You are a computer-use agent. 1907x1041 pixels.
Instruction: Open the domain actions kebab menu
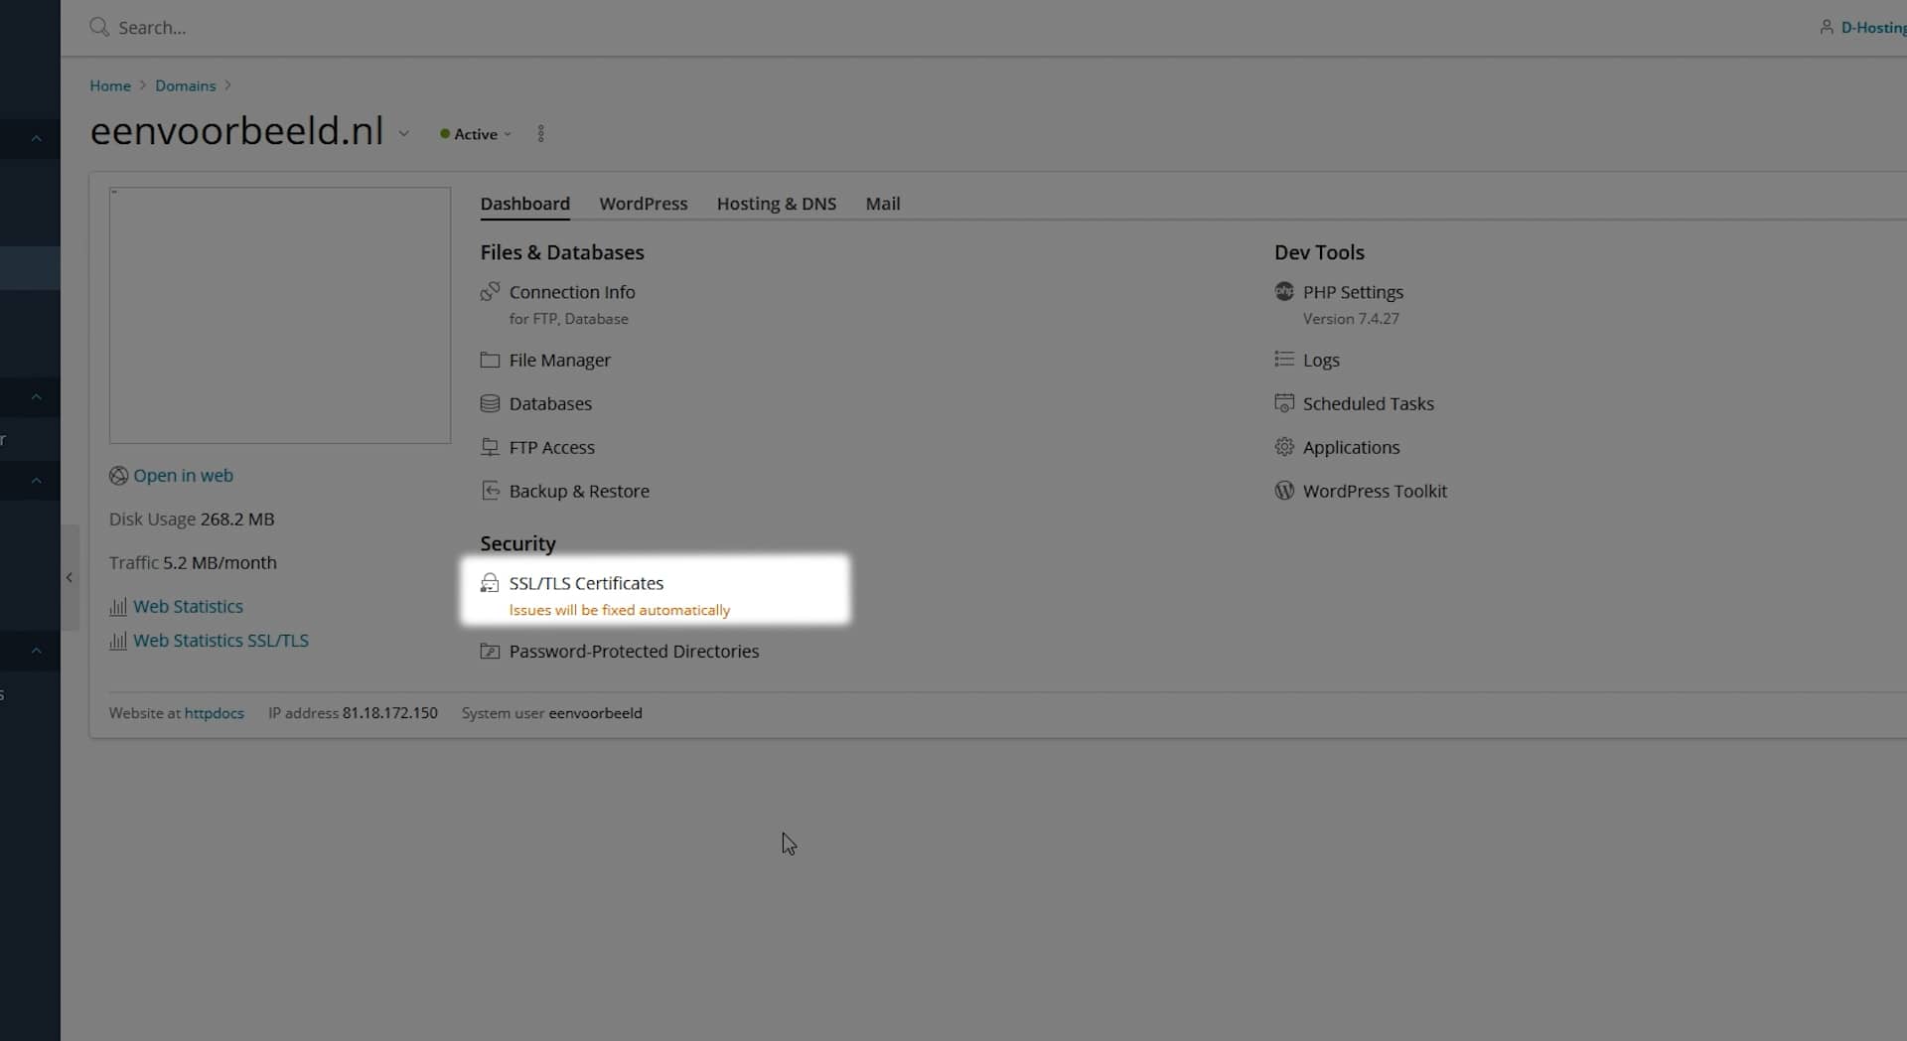pos(540,134)
